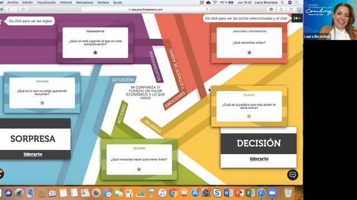Open Photos app in the dock
This screenshot has height=200, width=357.
[x=96, y=193]
